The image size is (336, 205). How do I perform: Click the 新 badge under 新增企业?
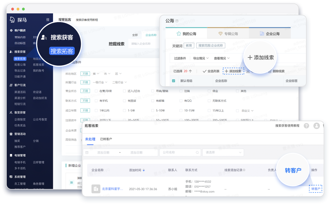71,182
